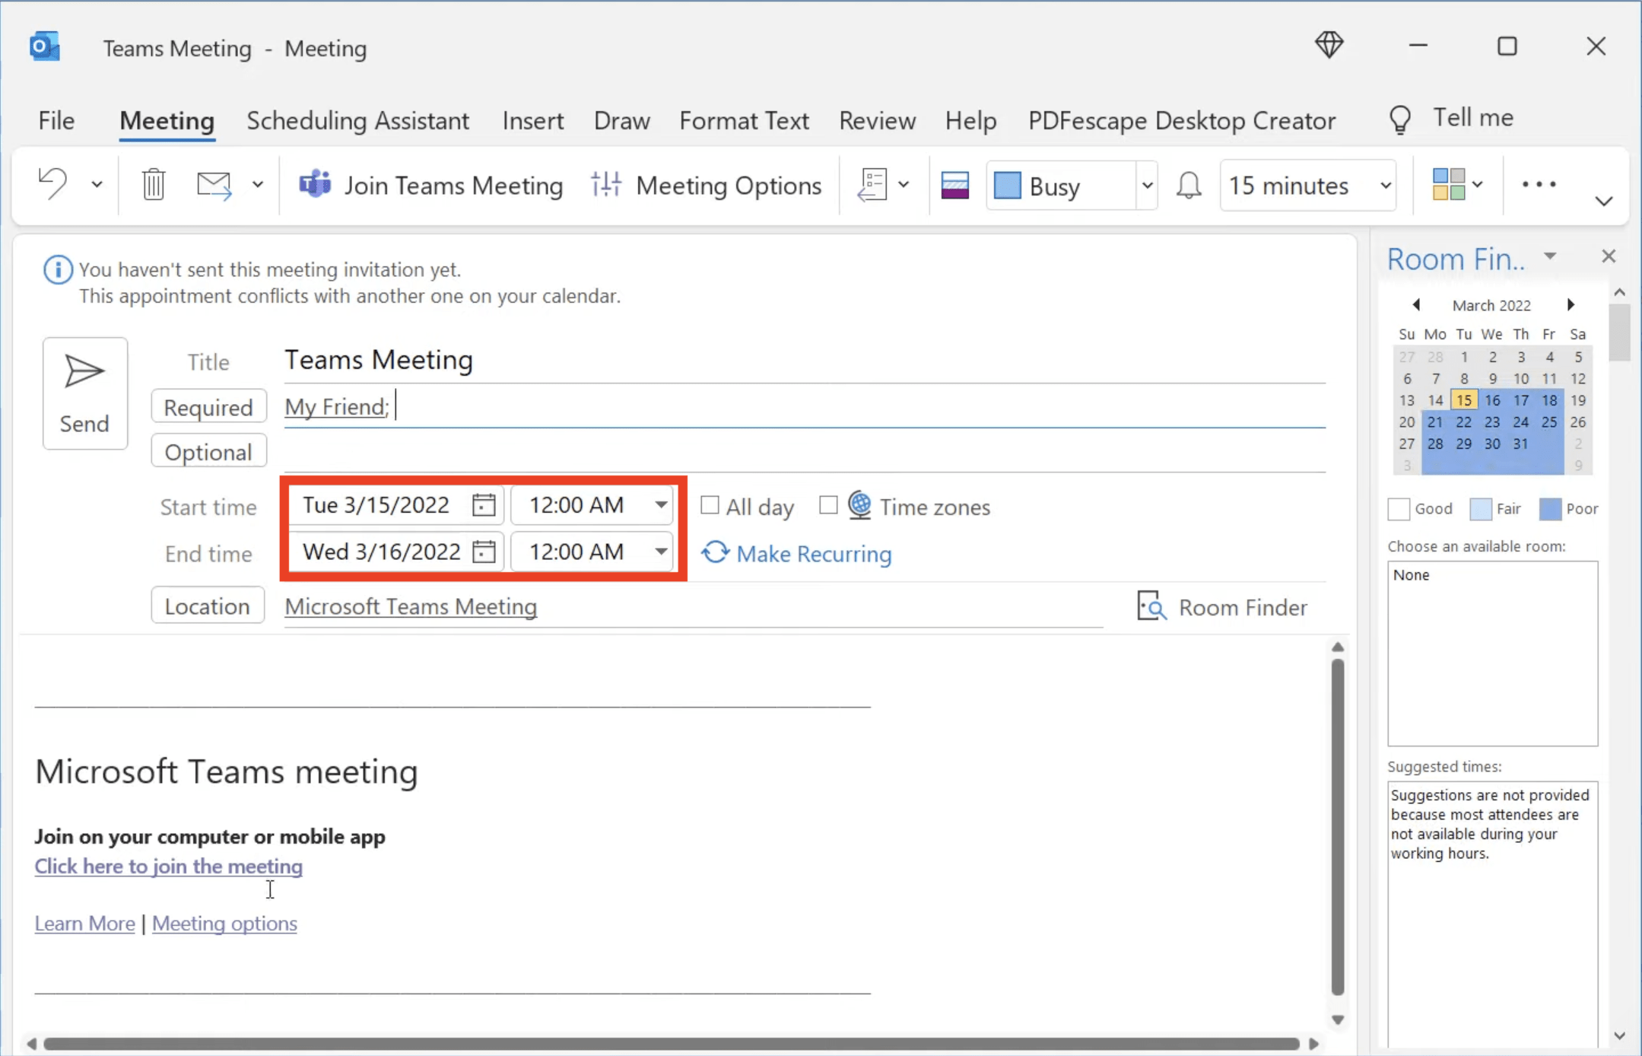Expand the ribbon with the chevron
Viewport: 1642px width, 1056px height.
1604,202
